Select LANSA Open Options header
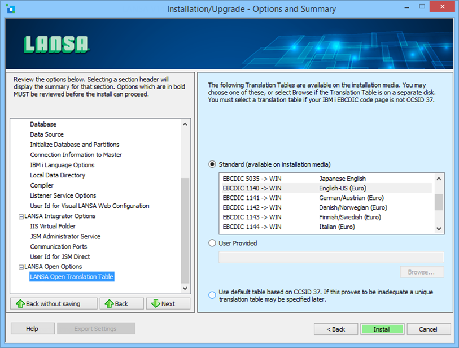This screenshot has width=459, height=348. pyautogui.click(x=53, y=267)
